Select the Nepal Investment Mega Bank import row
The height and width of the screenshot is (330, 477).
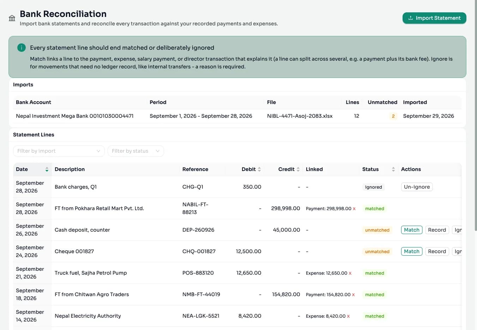coord(237,116)
